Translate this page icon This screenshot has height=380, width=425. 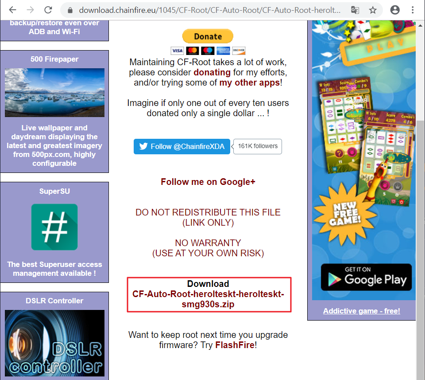(x=355, y=10)
